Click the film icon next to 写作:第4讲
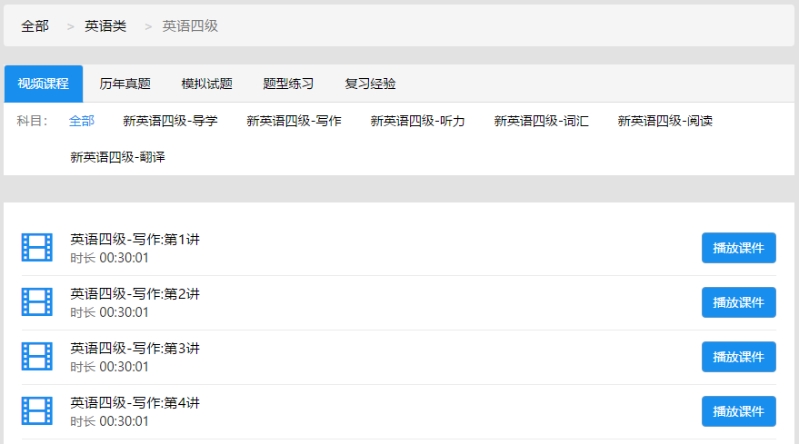The width and height of the screenshot is (799, 444). (37, 411)
